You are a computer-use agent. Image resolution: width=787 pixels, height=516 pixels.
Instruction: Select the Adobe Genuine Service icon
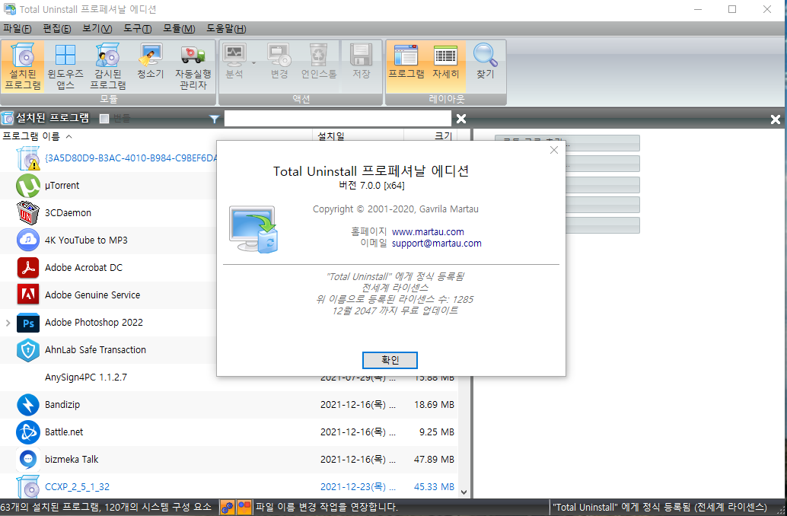27,295
